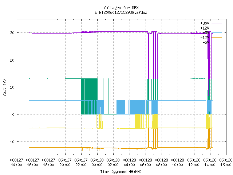The height and width of the screenshot is (175, 233).
Task: Click the x-axis tick 060128 00:00
Action: point(97,162)
